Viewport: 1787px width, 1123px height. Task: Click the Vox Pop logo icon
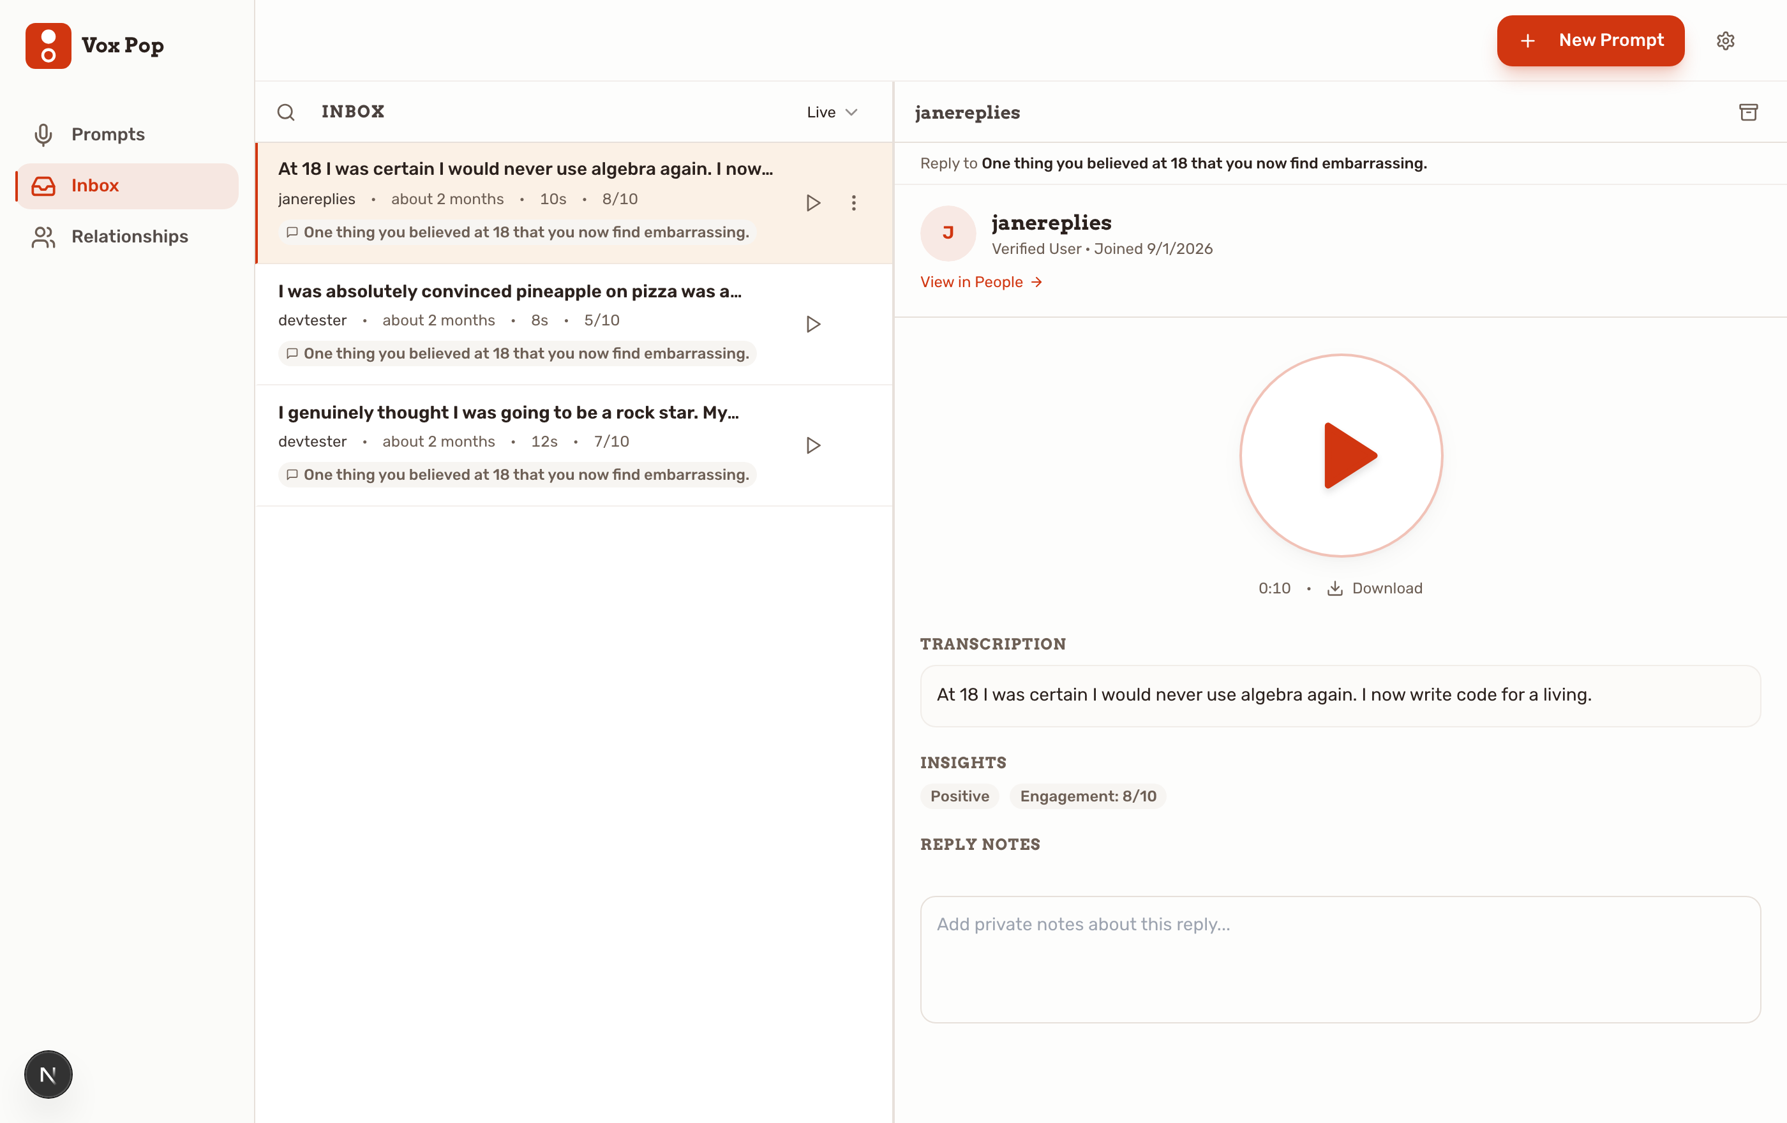point(49,45)
